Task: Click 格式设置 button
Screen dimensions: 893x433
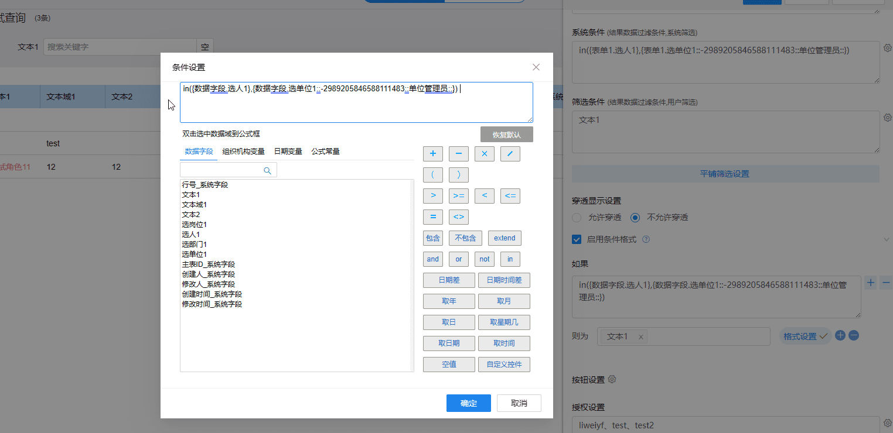Action: (805, 336)
